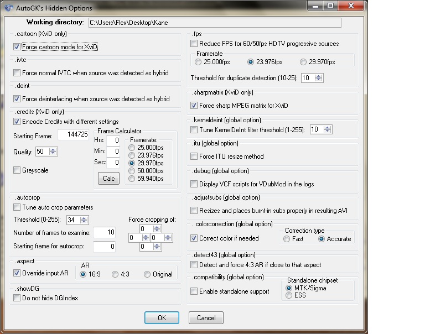
Task: Enable Detect and force 4:3 AR
Action: click(194, 265)
